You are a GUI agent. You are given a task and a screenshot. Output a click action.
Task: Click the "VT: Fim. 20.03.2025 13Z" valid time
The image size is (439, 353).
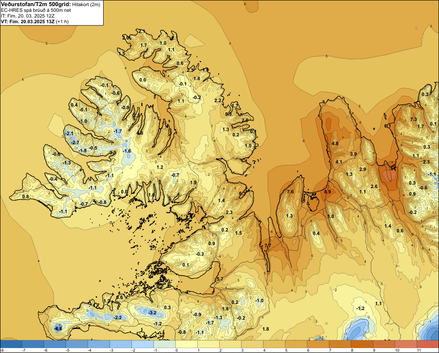click(28, 21)
